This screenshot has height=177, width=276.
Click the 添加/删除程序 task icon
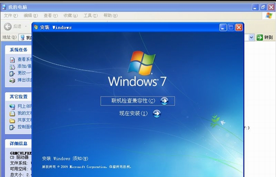(x=12, y=66)
